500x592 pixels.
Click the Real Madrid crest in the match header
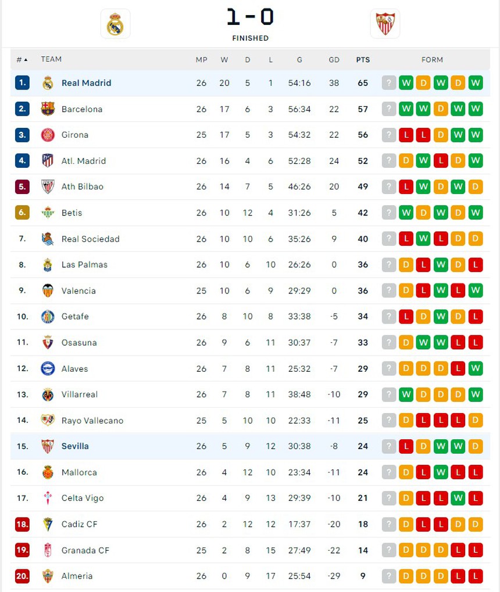click(x=115, y=24)
